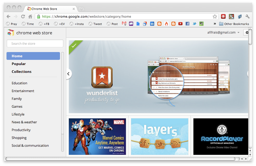Open the RecordPlayer app tile
The image size is (256, 166).
point(221,137)
